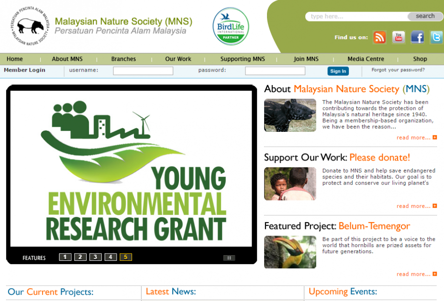Open the Media Centre menu
Image resolution: width=444 pixels, height=301 pixels.
click(366, 59)
